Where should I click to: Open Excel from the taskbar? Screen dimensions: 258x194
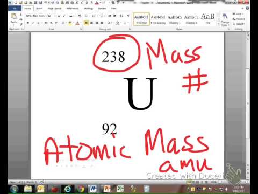(120, 189)
